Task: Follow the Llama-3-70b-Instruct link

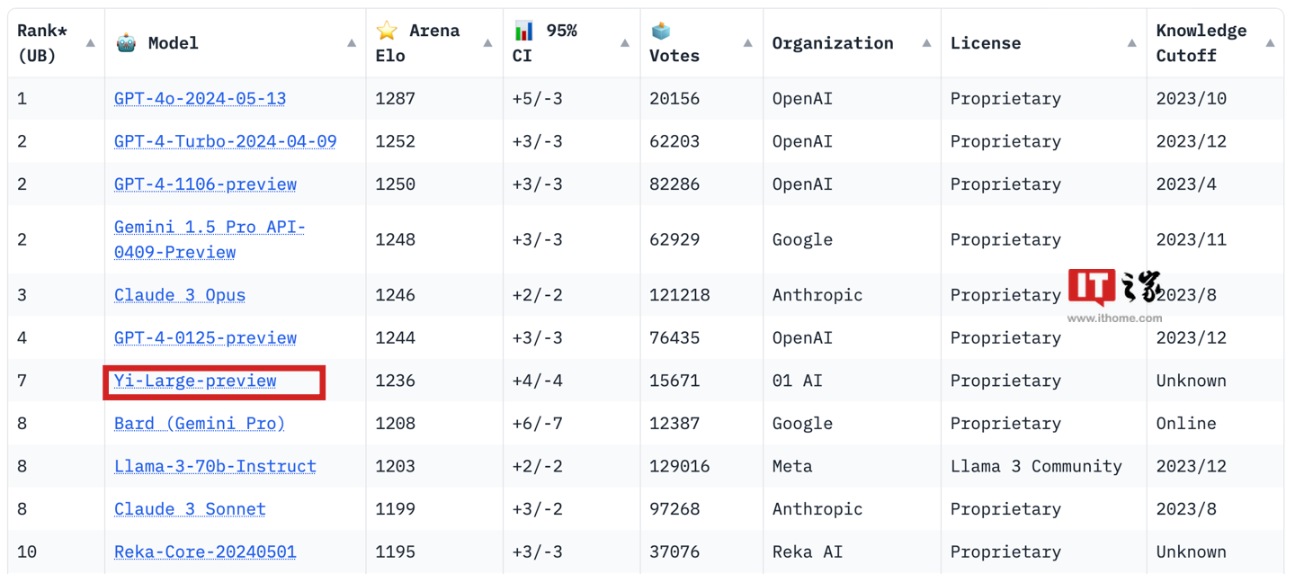Action: tap(215, 466)
